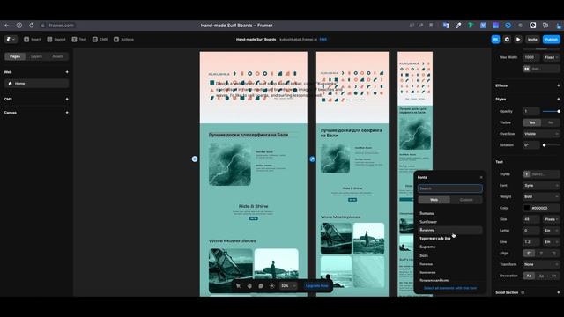The image size is (564, 317).
Task: Click Select all elements with this font
Action: 450,288
